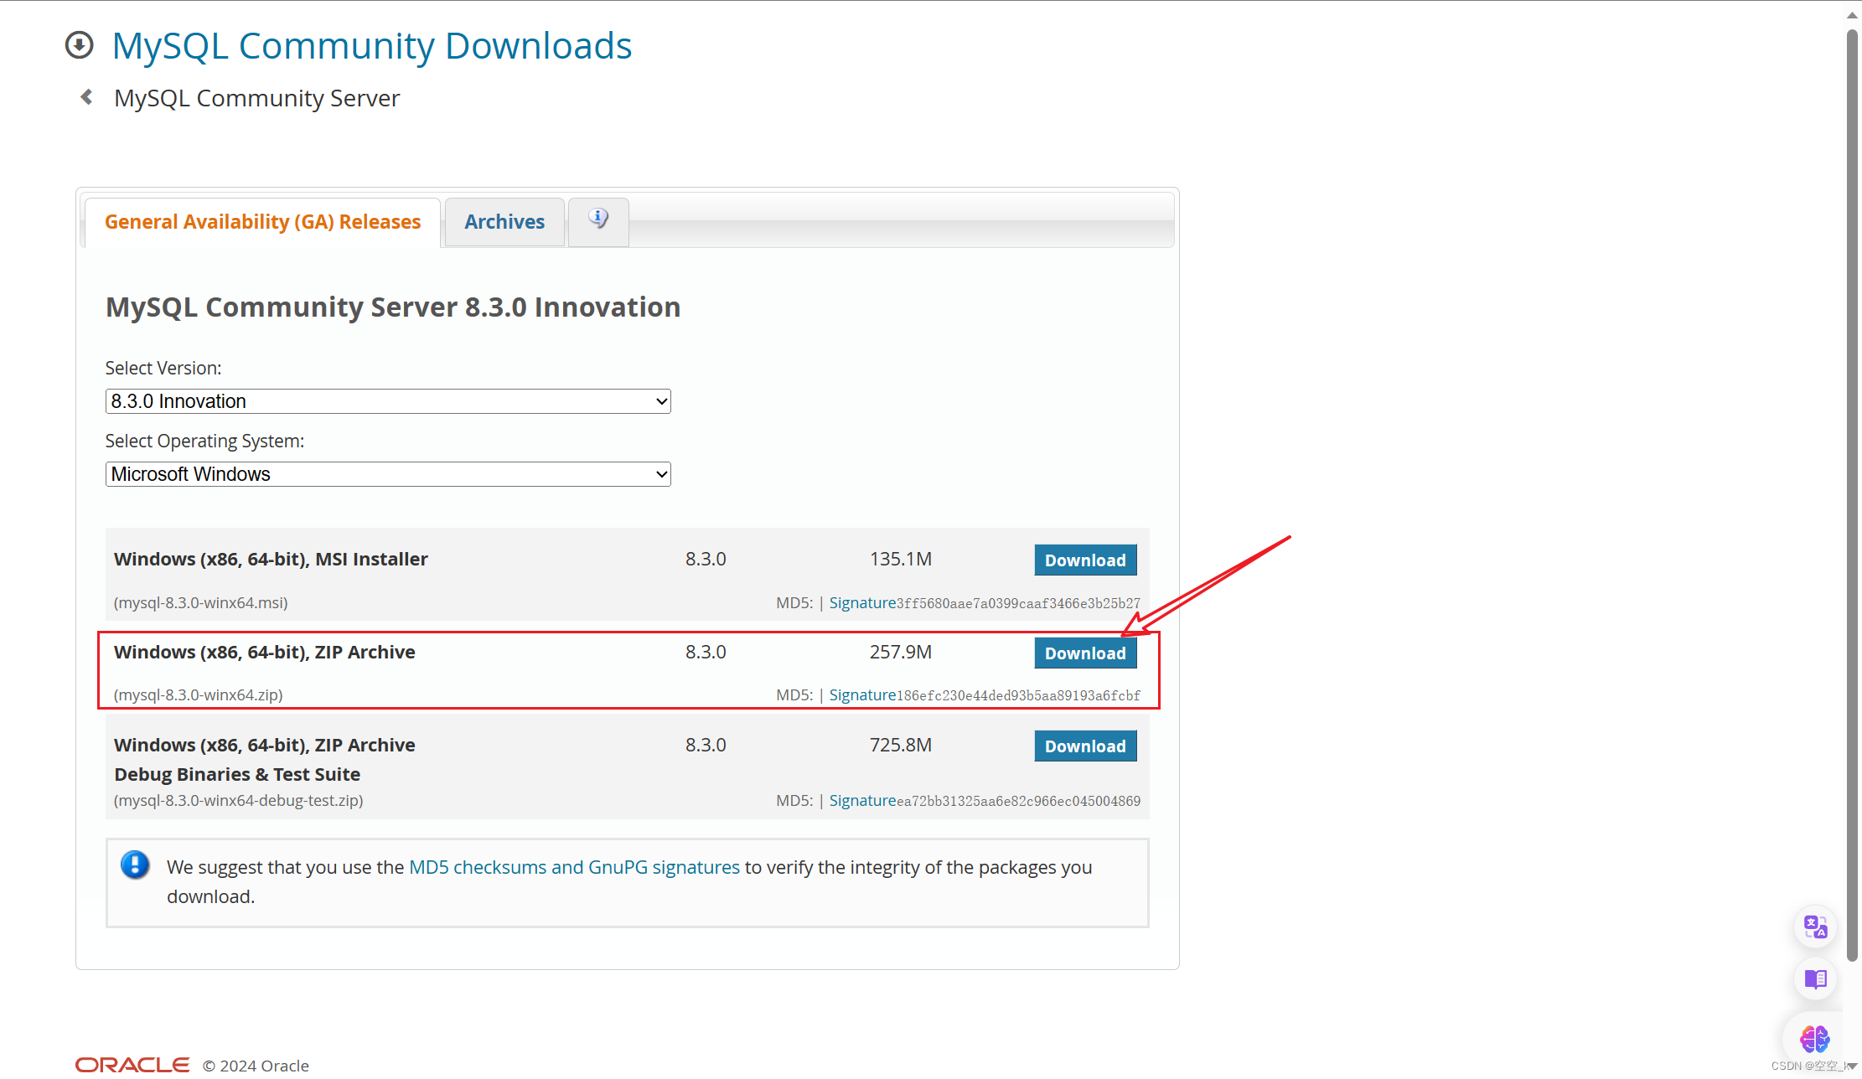Click the MySQL Community Server breadcrumb text

pos(256,98)
